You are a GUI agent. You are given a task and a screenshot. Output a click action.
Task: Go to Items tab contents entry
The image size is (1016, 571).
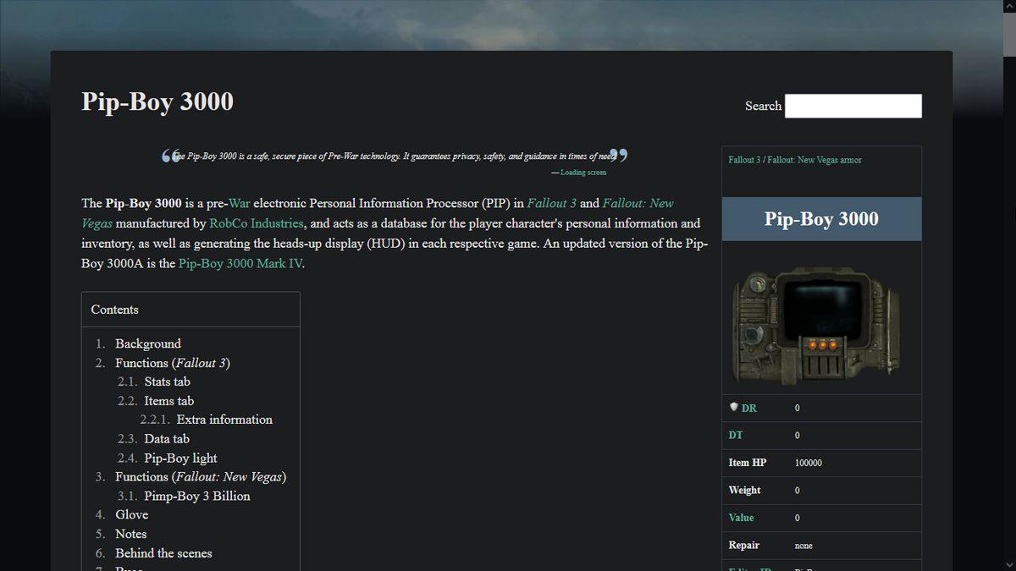(x=168, y=401)
